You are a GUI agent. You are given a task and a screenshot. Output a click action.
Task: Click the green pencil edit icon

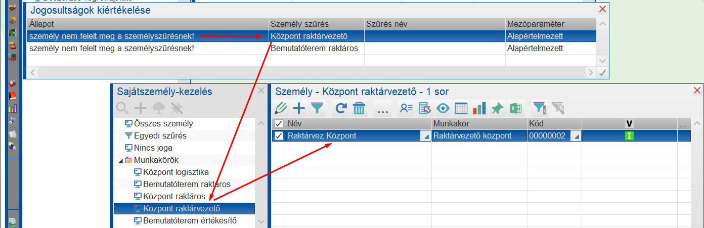pyautogui.click(x=280, y=108)
